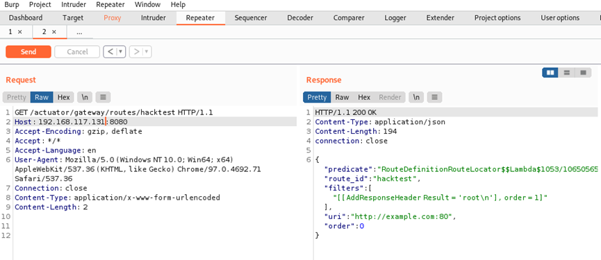Go forward to next request in history
This screenshot has height=260, width=601.
click(136, 51)
